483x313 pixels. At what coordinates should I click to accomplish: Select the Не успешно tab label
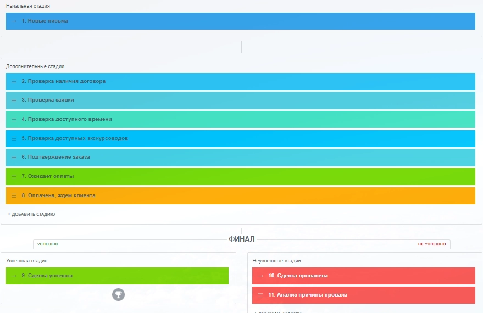(431, 244)
